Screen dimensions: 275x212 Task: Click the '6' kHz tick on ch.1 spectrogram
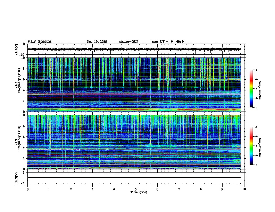(x=24, y=79)
